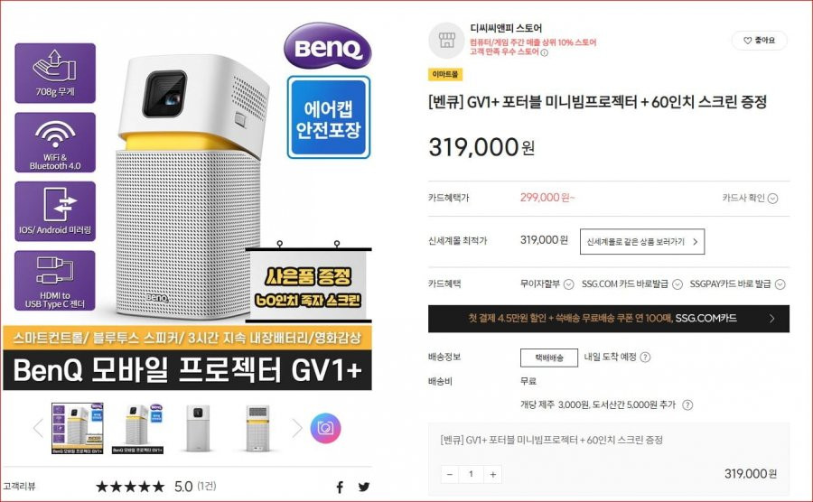Show previous product thumbnails
The width and height of the screenshot is (813, 502).
38,428
